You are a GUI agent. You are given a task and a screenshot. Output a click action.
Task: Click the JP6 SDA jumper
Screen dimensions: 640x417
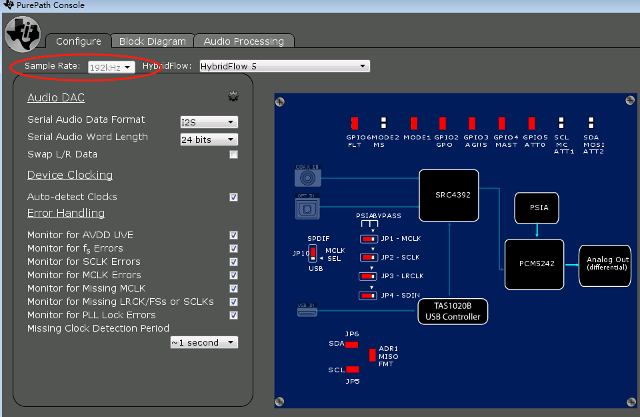352,345
